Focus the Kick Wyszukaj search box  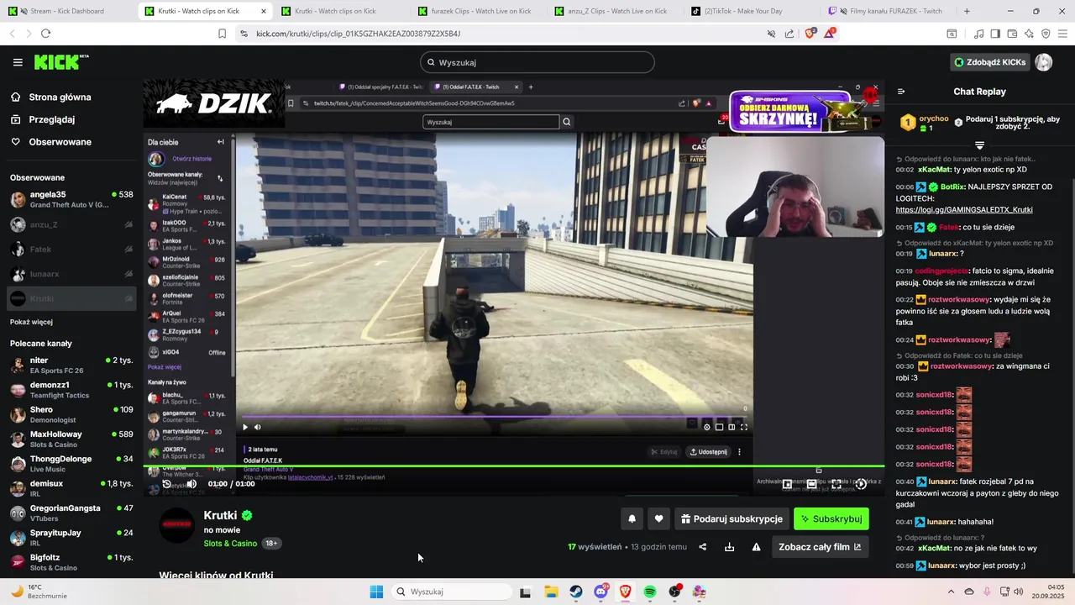(x=537, y=62)
